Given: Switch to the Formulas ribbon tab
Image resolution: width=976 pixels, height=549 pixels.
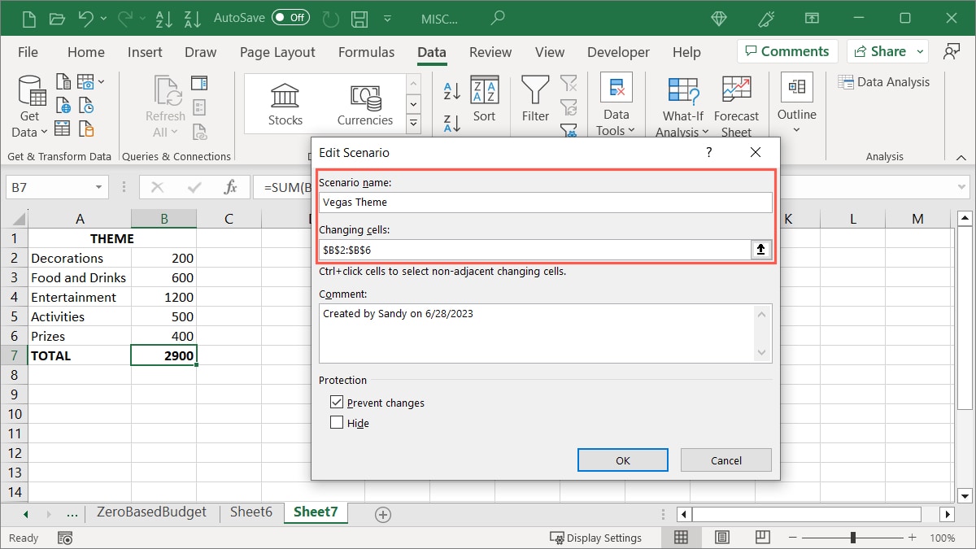Looking at the screenshot, I should (366, 52).
